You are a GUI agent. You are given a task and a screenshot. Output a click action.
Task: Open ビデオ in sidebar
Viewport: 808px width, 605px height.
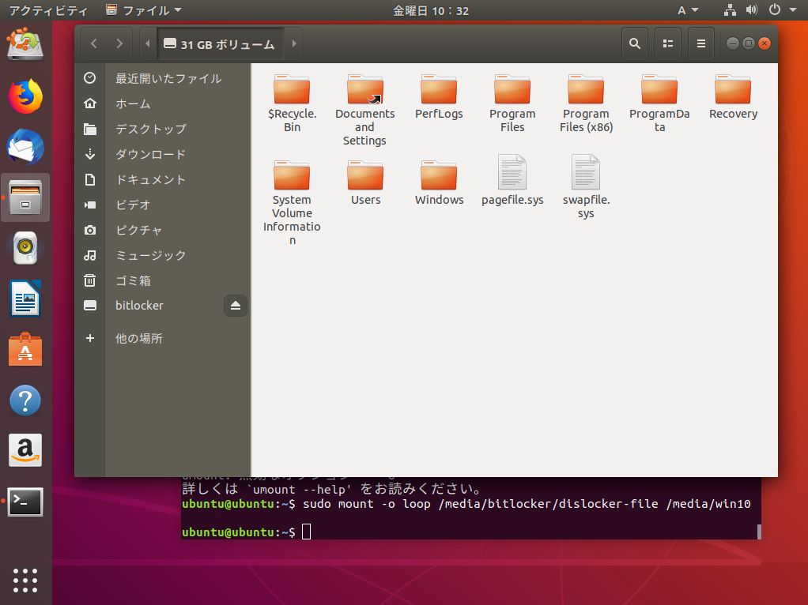tap(162, 205)
